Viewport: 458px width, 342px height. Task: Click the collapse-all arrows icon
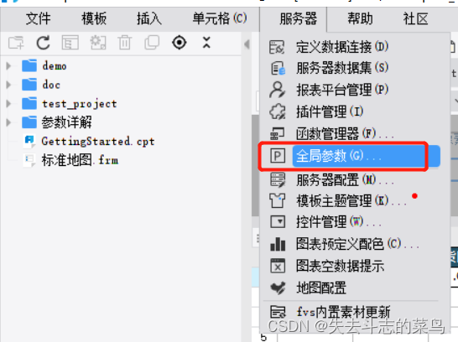coord(206,43)
